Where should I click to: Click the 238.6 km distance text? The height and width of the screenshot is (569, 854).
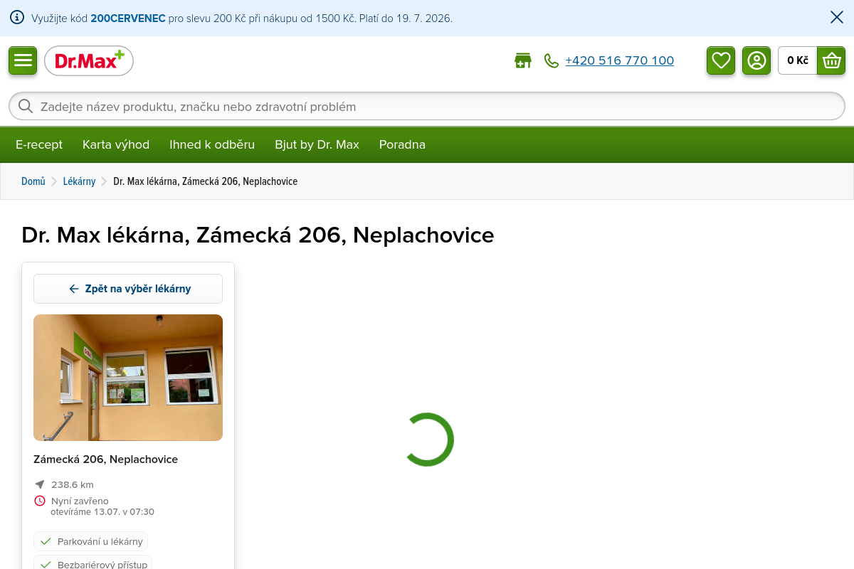click(73, 485)
